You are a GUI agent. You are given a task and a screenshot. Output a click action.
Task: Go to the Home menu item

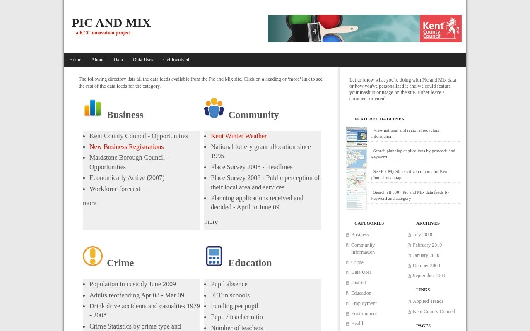pos(75,60)
